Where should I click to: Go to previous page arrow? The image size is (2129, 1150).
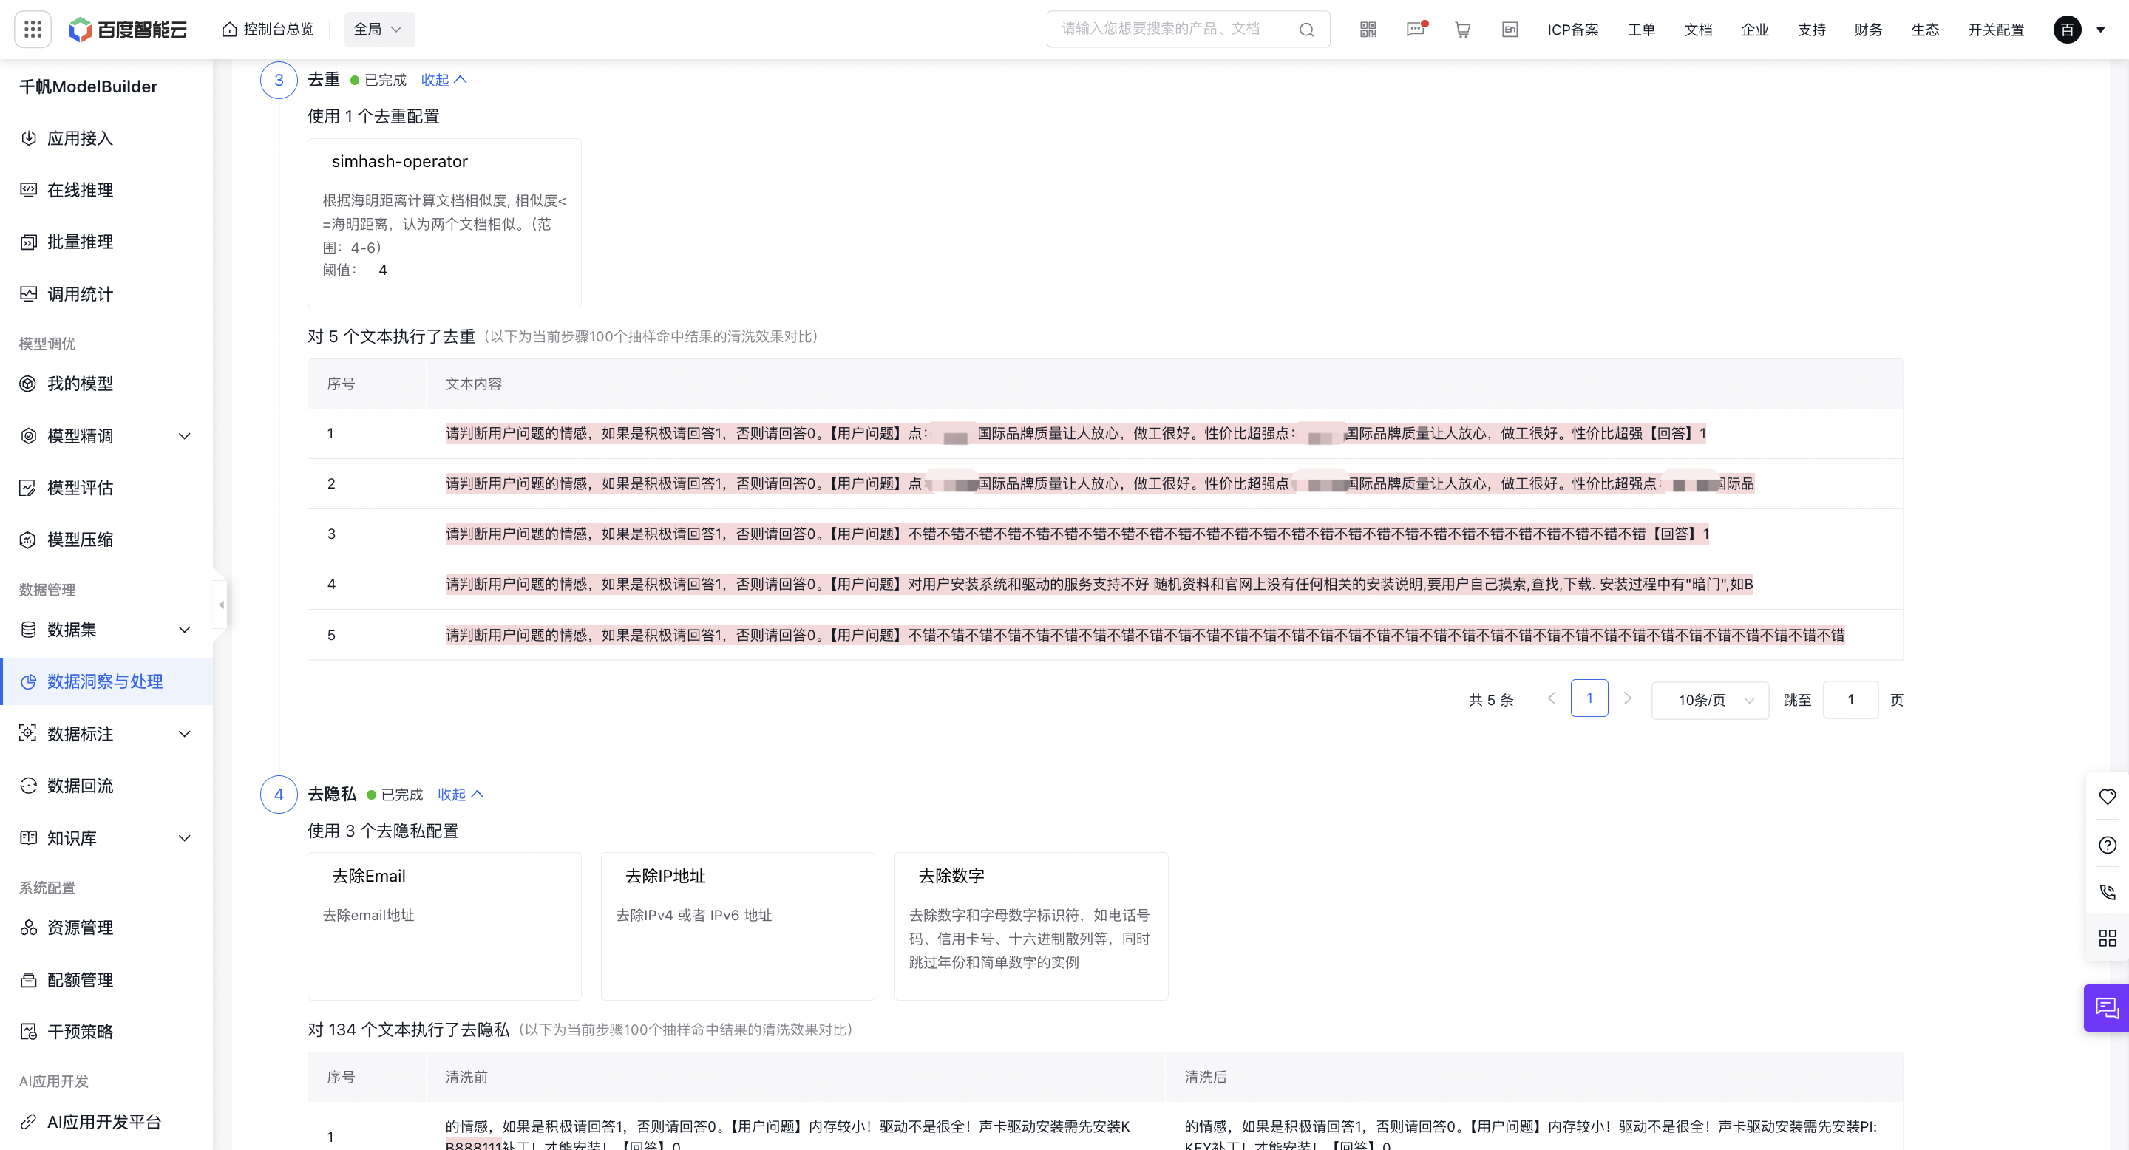pos(1552,699)
